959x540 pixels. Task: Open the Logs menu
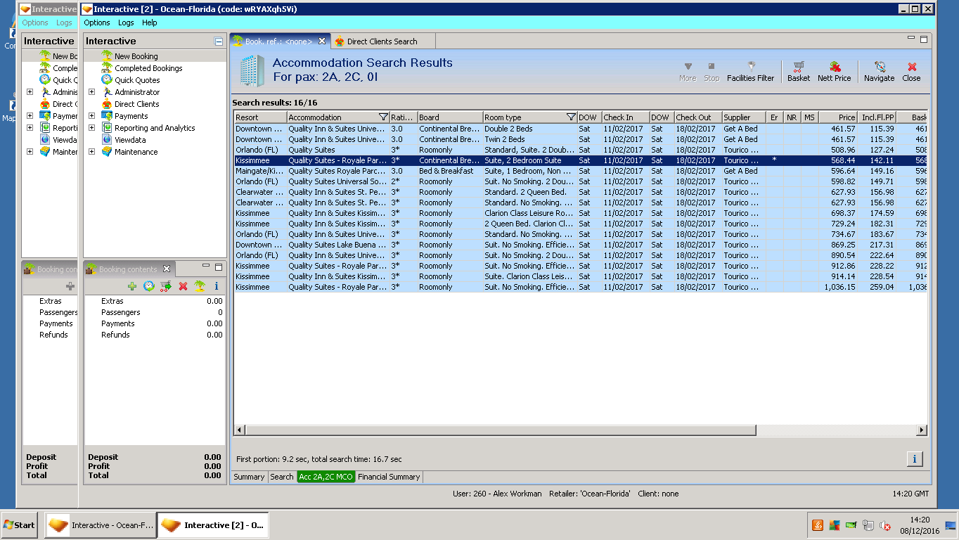coord(126,22)
